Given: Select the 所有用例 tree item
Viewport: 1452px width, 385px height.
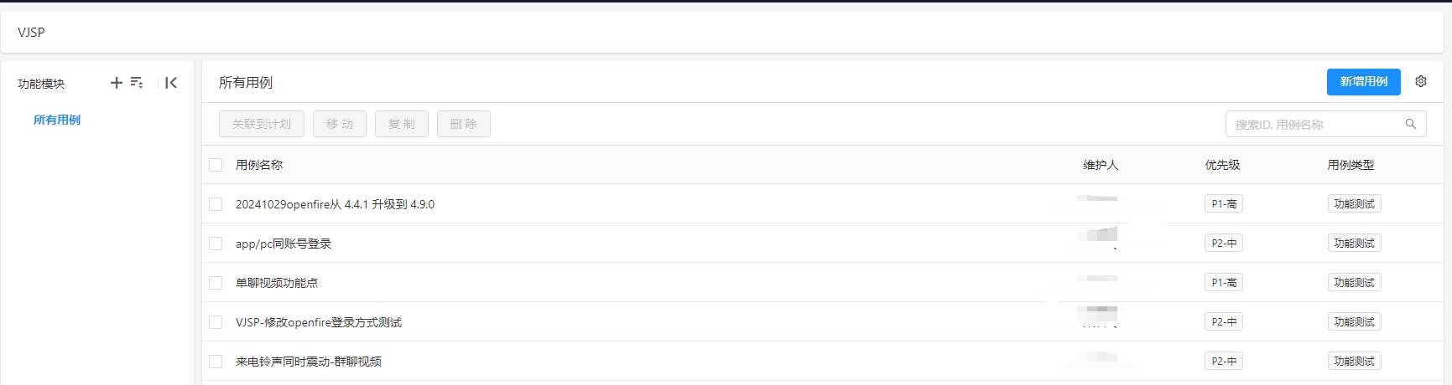Looking at the screenshot, I should [57, 120].
